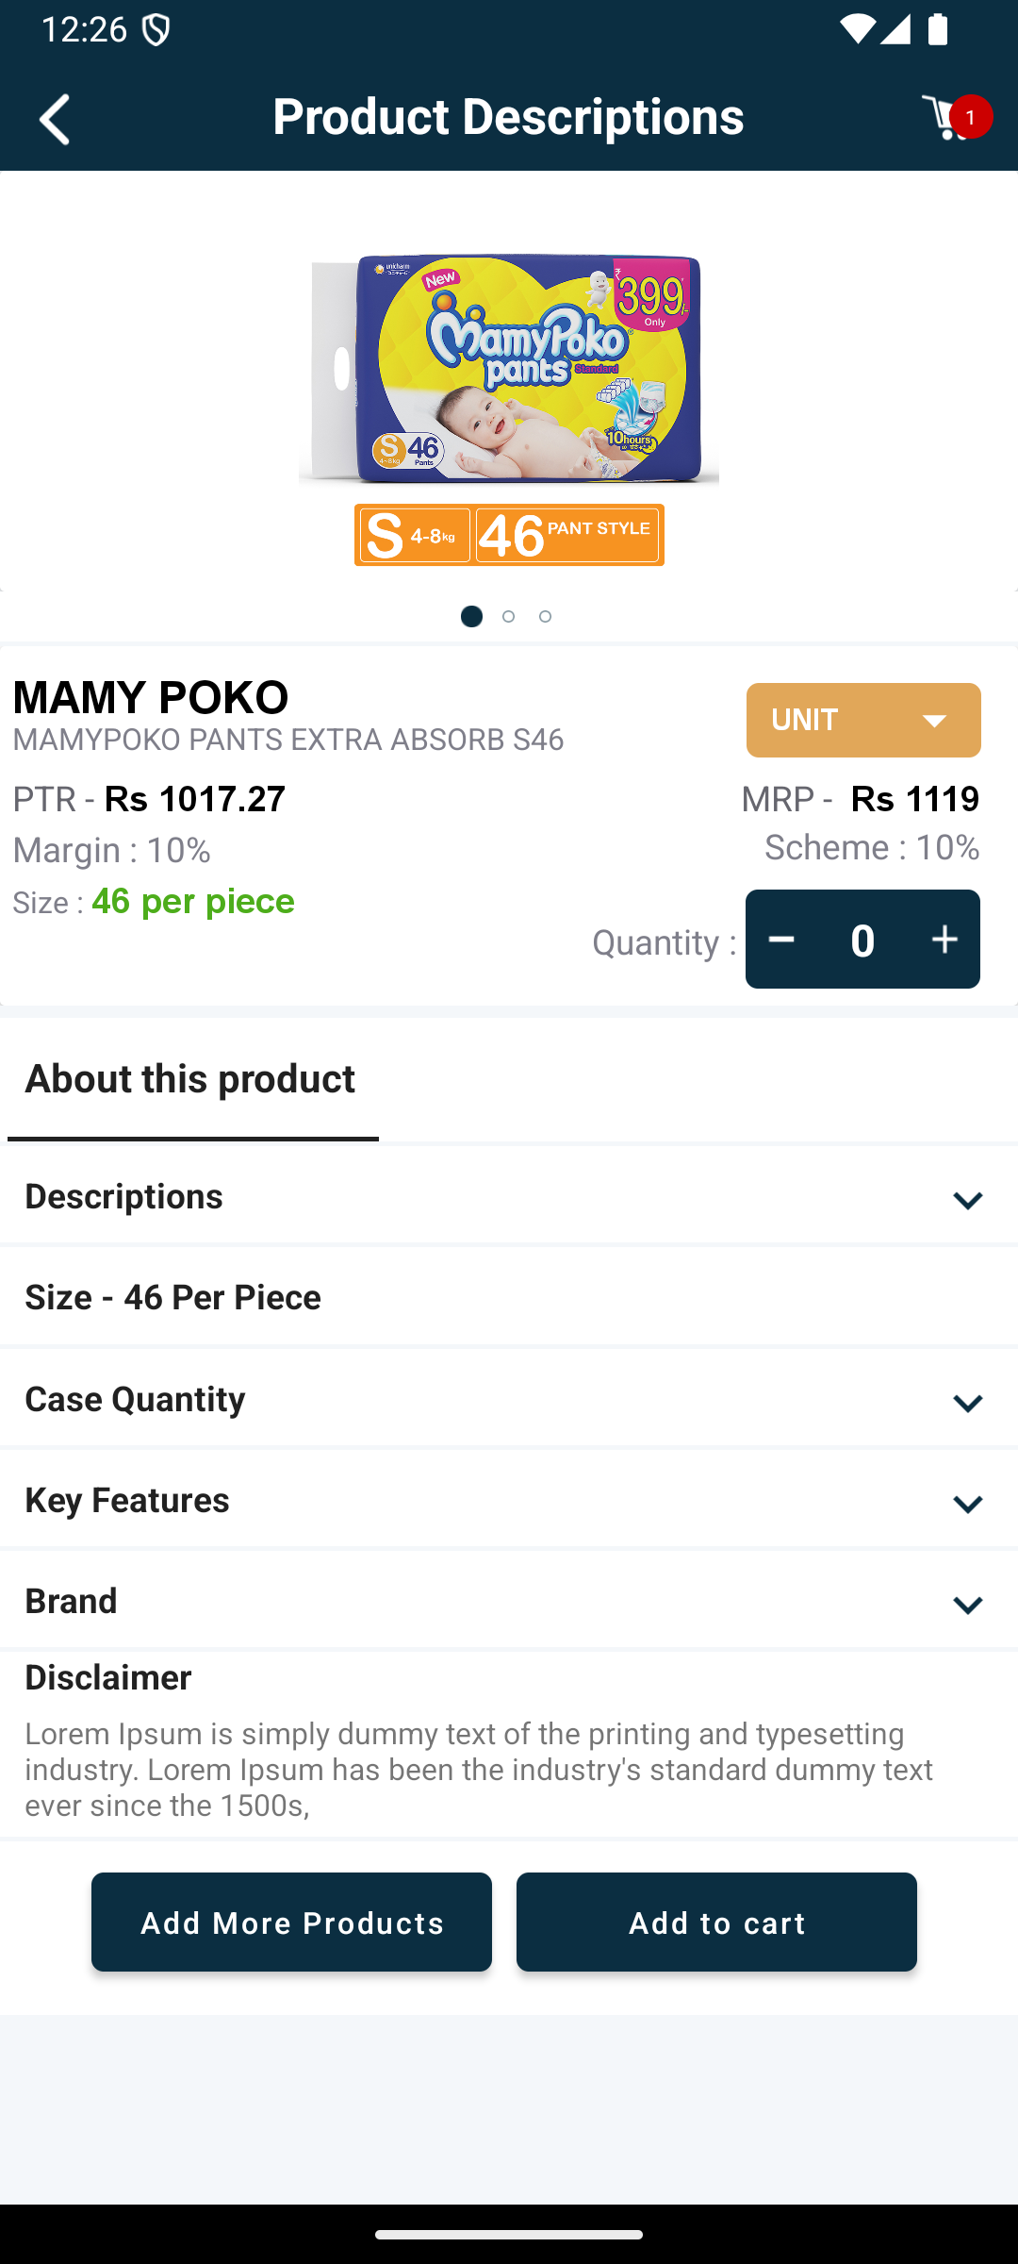Screen dimensions: 1018x2264
Task: Tap the S 46 Pant Style size badge
Action: tap(509, 535)
